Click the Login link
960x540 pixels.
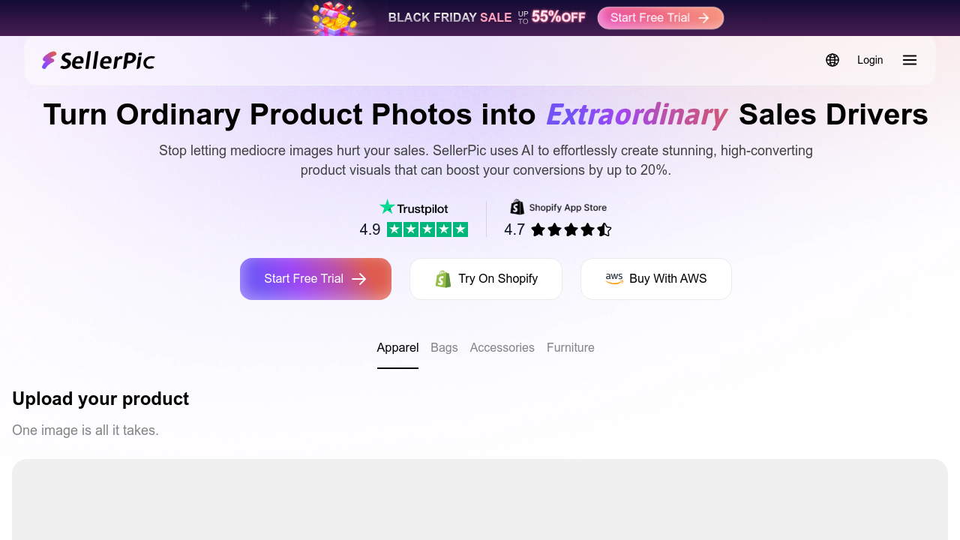coord(870,60)
